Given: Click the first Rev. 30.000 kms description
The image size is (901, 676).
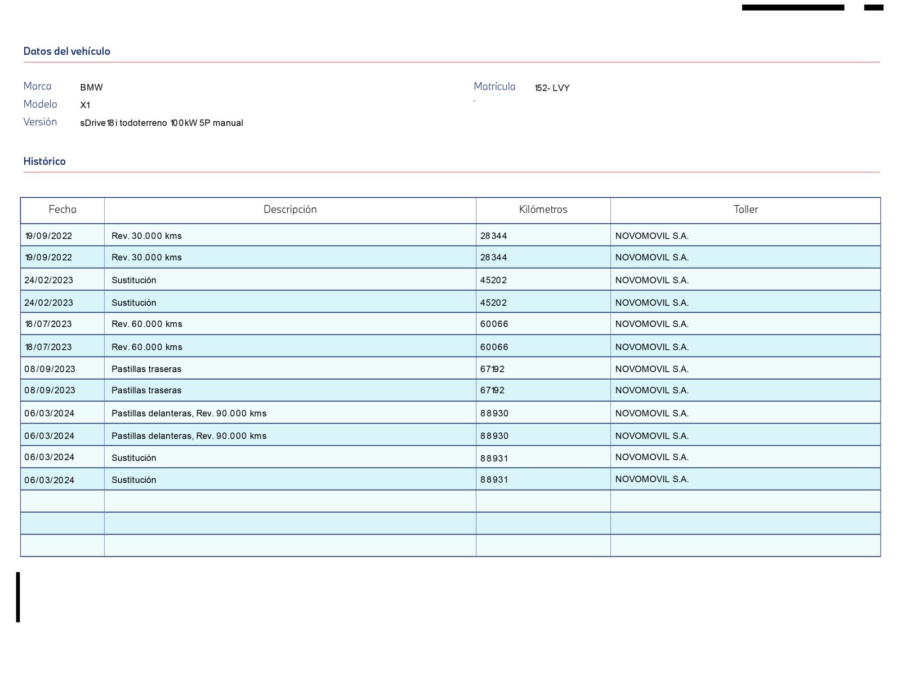Looking at the screenshot, I should pos(146,236).
